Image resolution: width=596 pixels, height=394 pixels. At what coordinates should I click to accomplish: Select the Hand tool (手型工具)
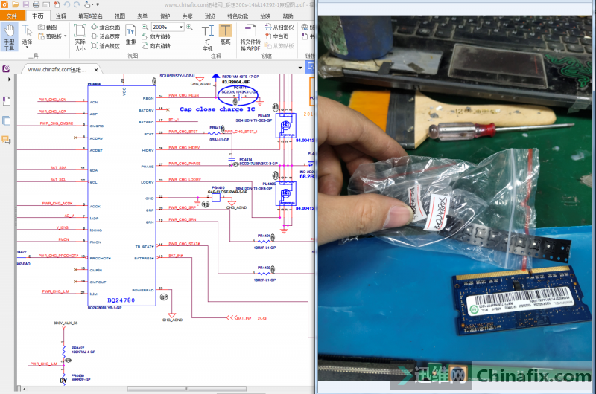pos(9,36)
